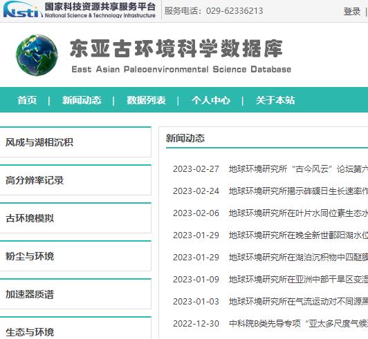Select the 风成与湖相沉积 category
This screenshot has width=368, height=339.
pos(75,142)
